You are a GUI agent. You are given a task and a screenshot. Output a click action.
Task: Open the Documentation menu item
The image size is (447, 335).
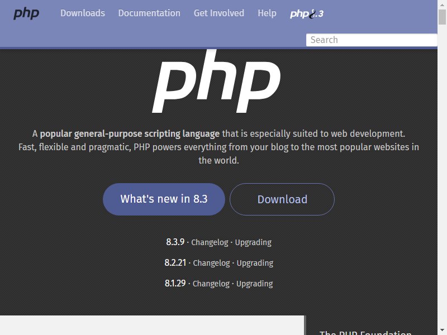pos(149,13)
